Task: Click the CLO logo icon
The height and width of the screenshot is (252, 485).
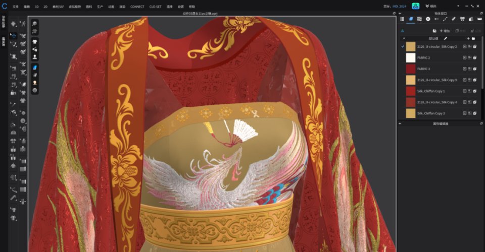Action: point(5,6)
